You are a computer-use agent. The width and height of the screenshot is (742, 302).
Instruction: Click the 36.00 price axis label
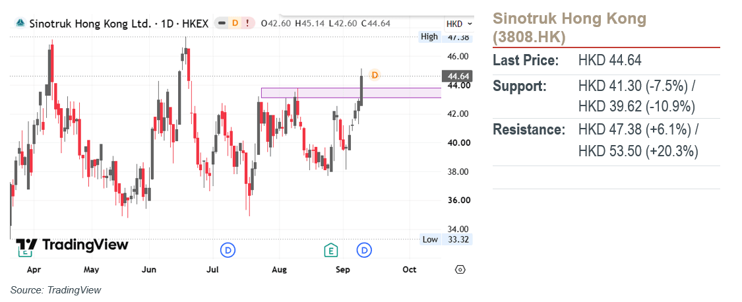pos(458,200)
